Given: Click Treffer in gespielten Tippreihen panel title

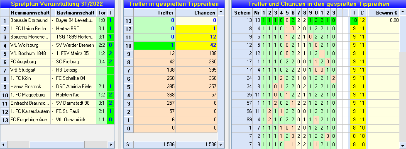Looking at the screenshot, I should coord(174,4).
